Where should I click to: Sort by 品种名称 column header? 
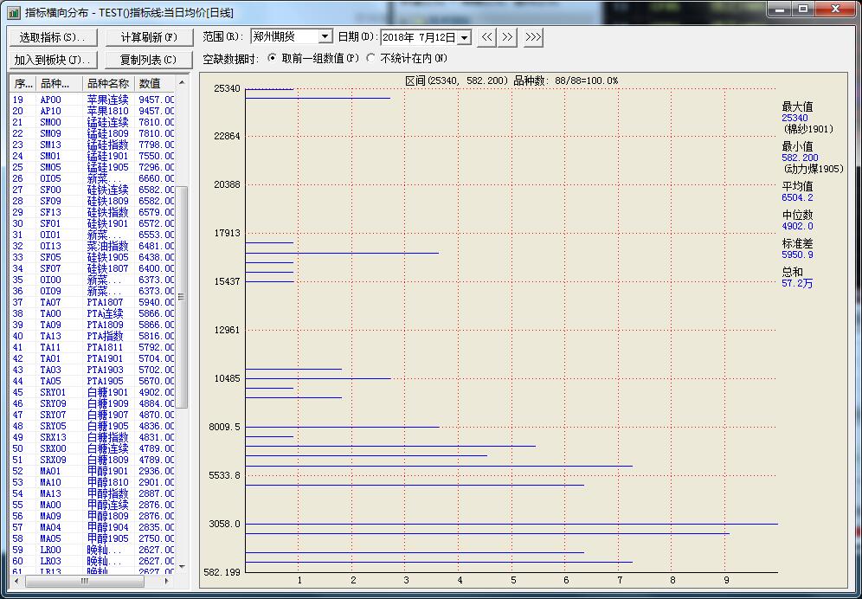(108, 84)
